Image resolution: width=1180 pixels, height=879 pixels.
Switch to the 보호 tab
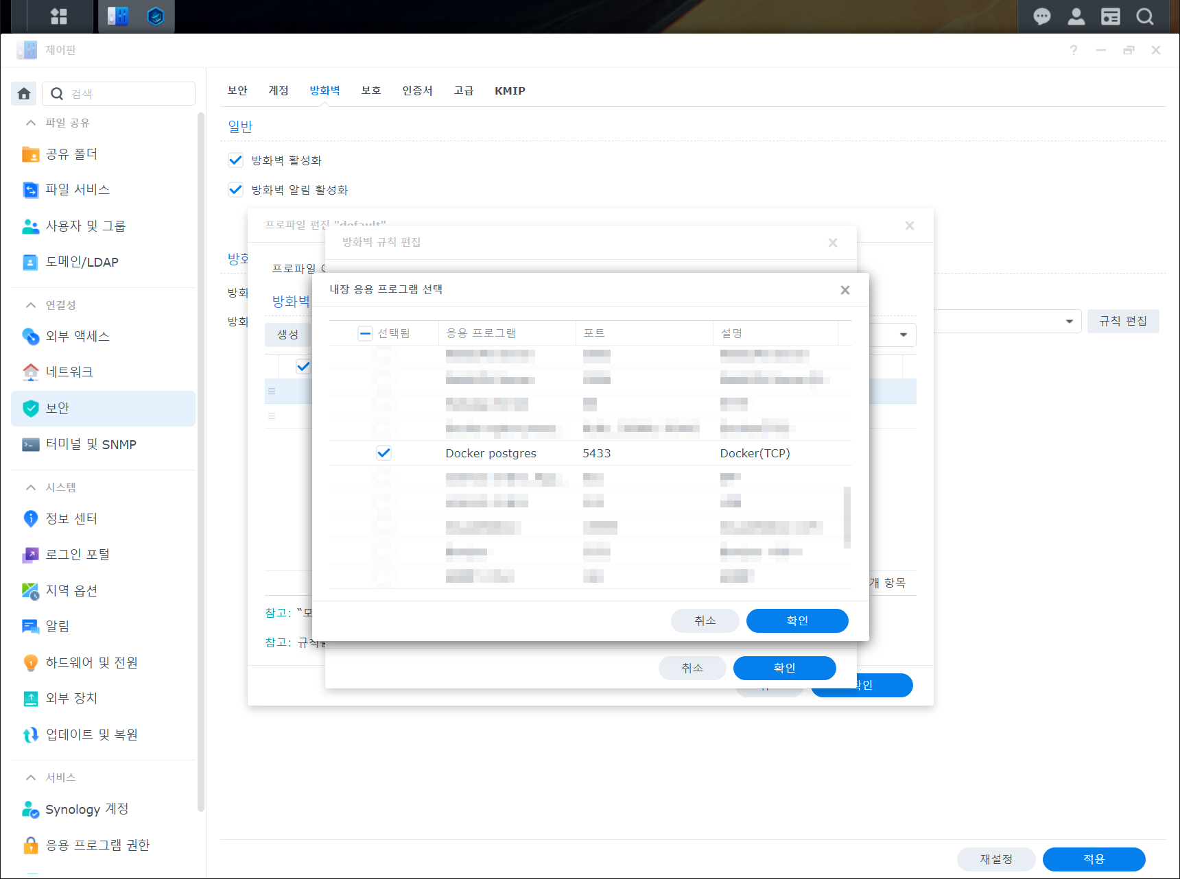click(371, 91)
